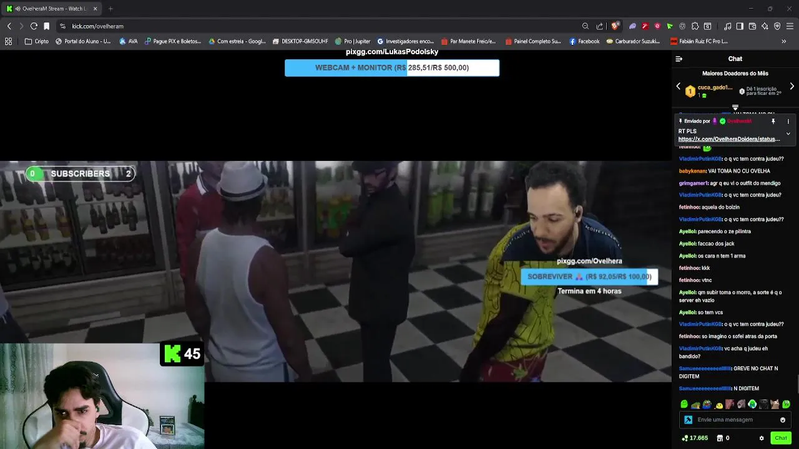799x449 pixels.
Task: Insert the yellow blob quick emote
Action: coord(718,404)
